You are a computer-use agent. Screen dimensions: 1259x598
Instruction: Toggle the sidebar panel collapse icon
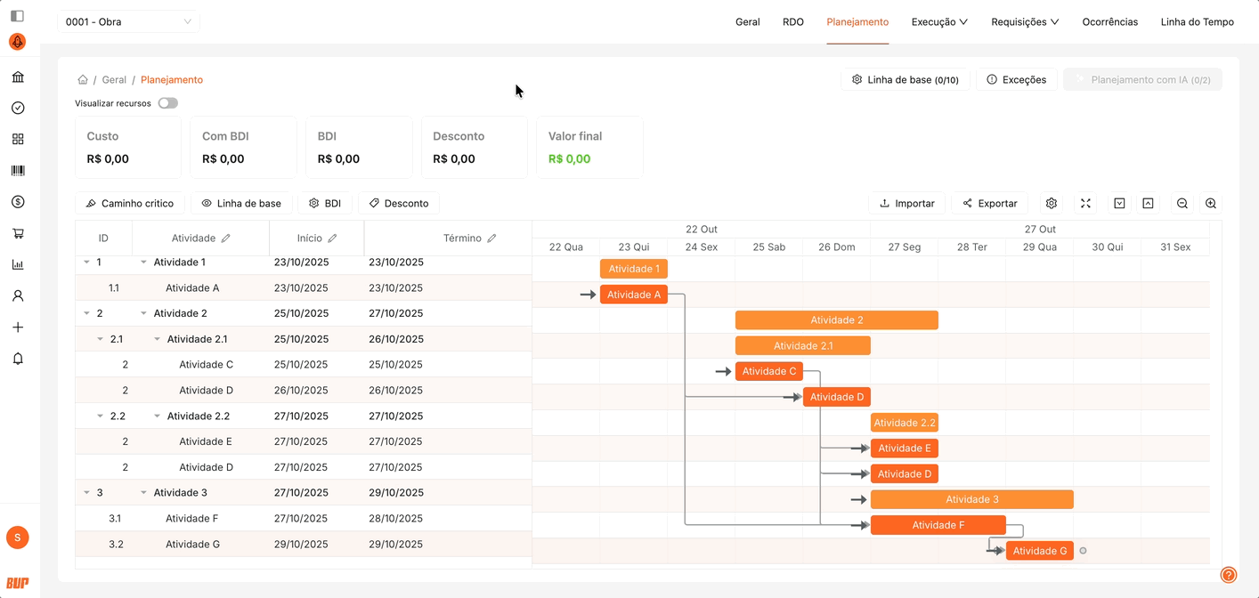pos(18,16)
